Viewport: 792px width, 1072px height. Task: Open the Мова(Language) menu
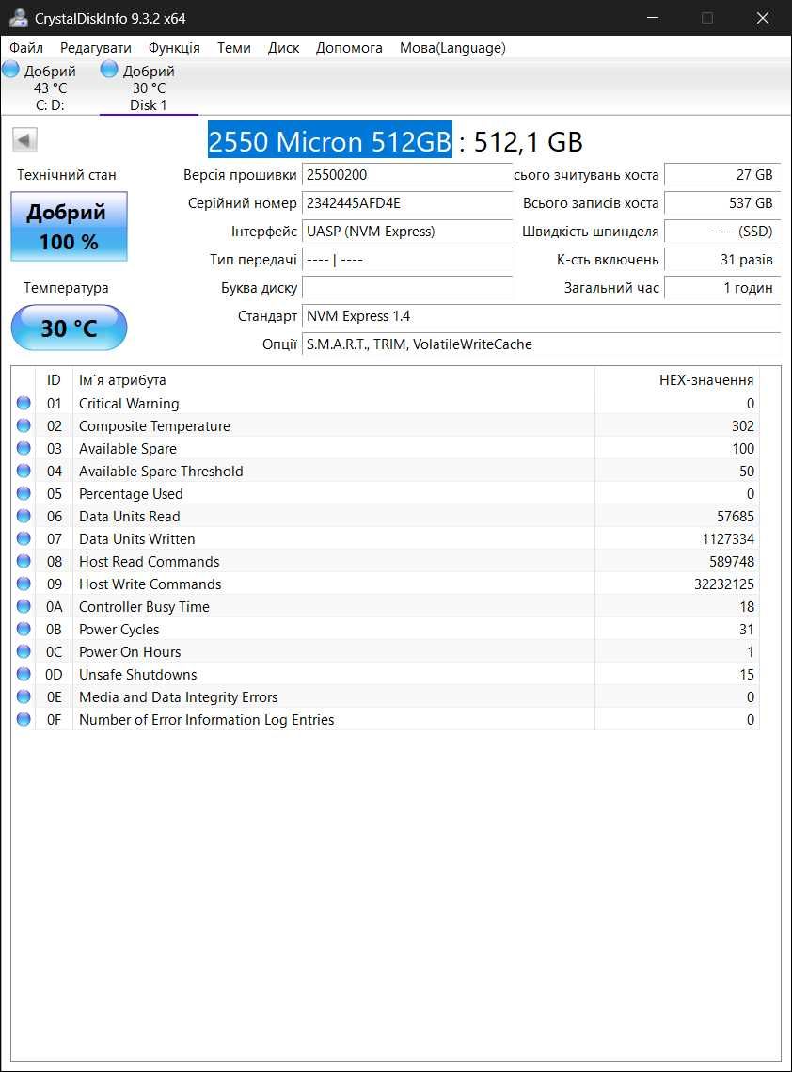[x=452, y=48]
